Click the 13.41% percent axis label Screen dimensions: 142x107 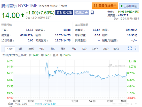tap(132, 62)
